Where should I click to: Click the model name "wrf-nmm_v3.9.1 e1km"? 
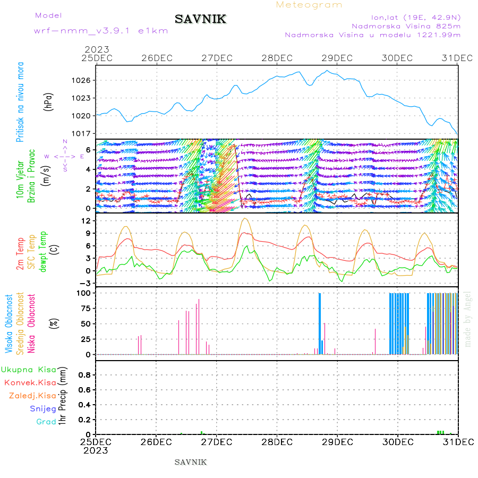point(101,31)
